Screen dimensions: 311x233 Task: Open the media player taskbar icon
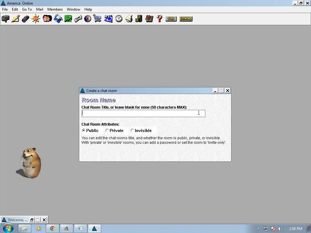pyautogui.click(x=39, y=228)
